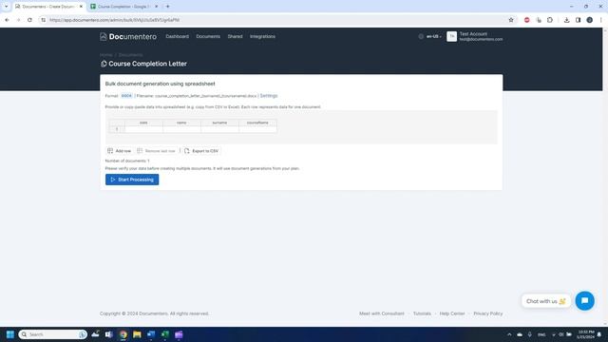Open the en-US language dropdown

[433, 36]
